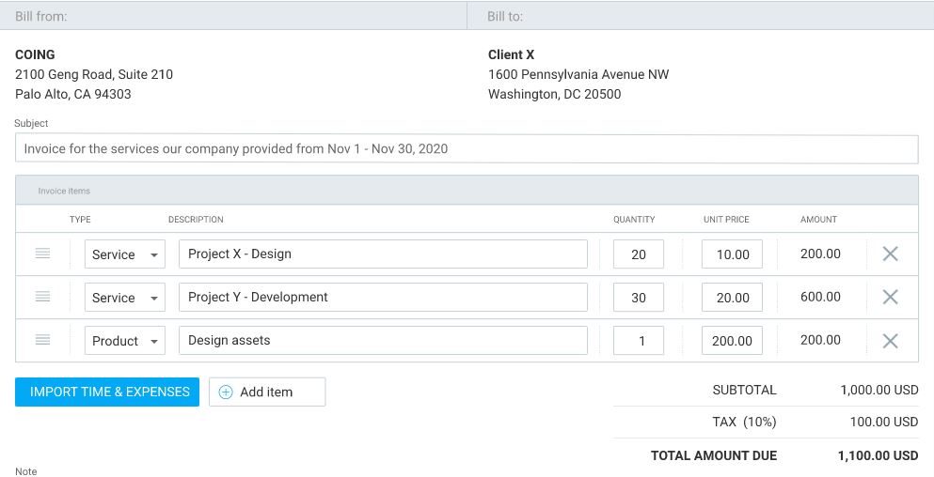Click IMPORT TIME & EXPENSES button
The width and height of the screenshot is (934, 477).
[x=107, y=392]
